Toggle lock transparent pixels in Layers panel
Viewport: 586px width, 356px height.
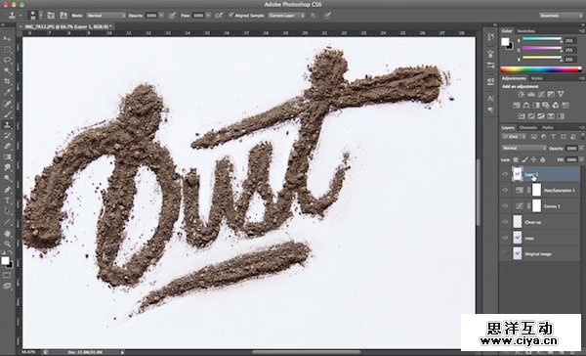click(x=516, y=159)
